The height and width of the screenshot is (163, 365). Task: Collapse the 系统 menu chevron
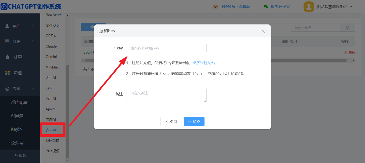(33, 88)
